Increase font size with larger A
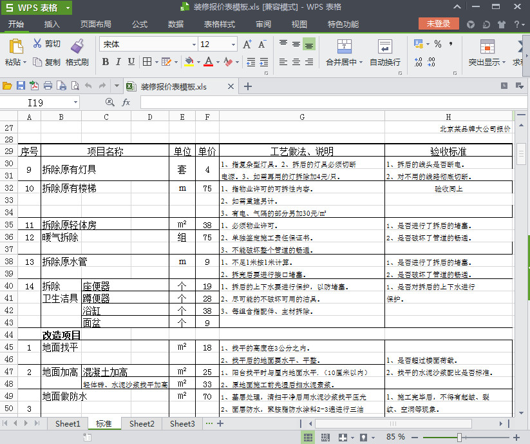 247,44
